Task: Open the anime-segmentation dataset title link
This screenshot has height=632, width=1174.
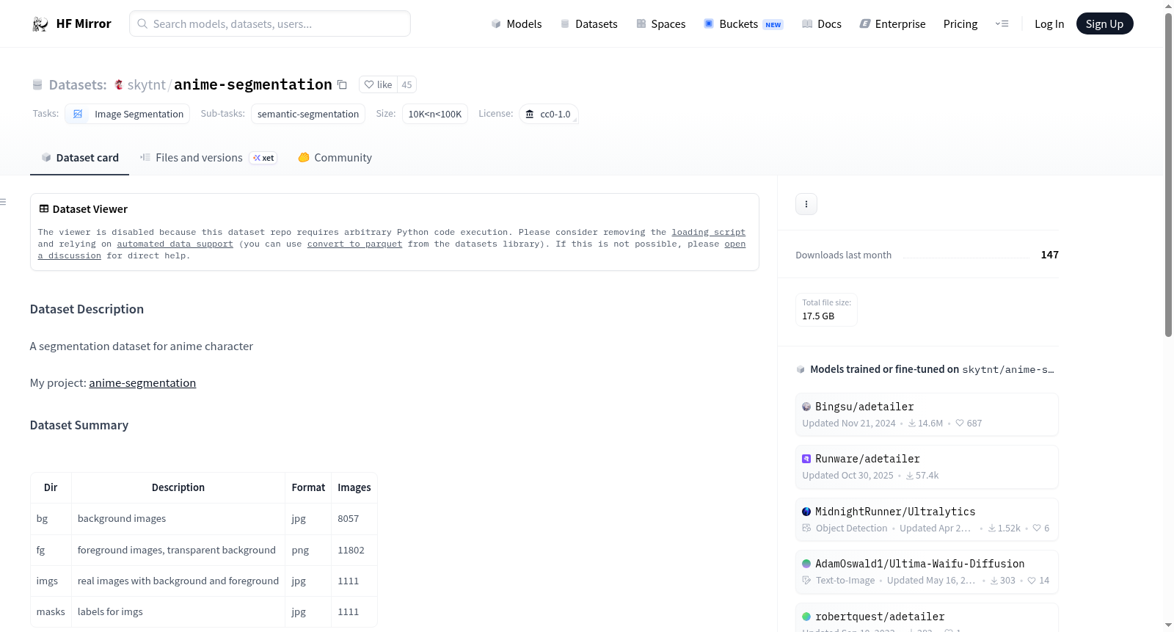Action: 253,85
